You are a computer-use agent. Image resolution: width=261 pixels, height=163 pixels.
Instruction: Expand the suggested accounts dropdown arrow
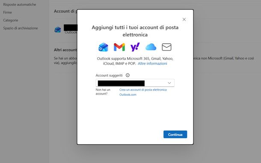(x=169, y=83)
